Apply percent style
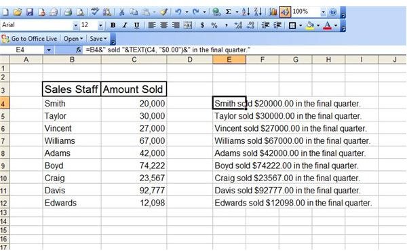407x251 pixels. coord(214,25)
